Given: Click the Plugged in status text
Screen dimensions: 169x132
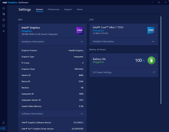Looking at the screenshot, I should (98, 62).
